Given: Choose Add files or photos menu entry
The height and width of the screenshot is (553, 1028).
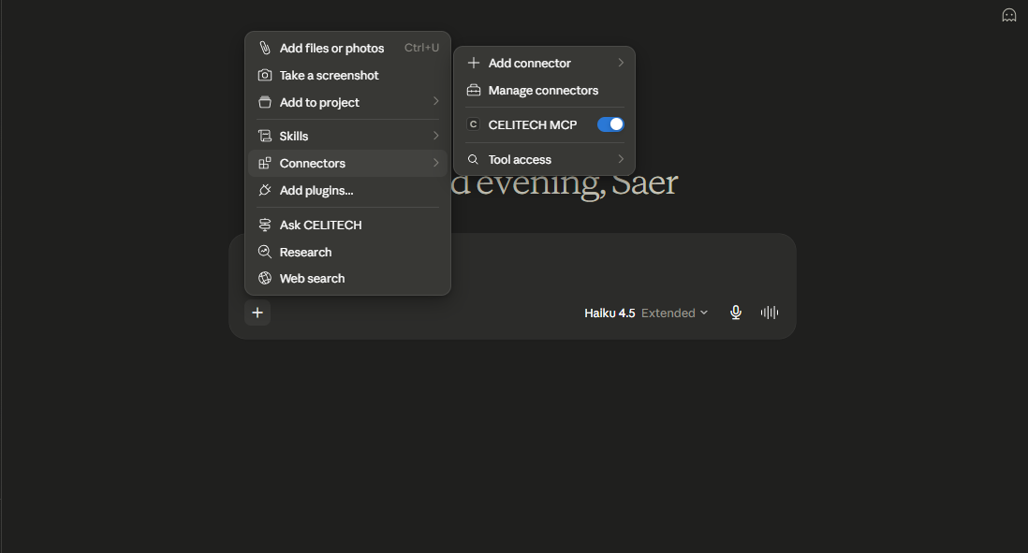Looking at the screenshot, I should click(347, 48).
